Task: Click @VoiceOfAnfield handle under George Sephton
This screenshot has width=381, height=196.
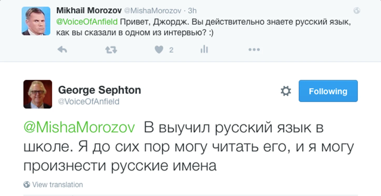Action: click(88, 101)
